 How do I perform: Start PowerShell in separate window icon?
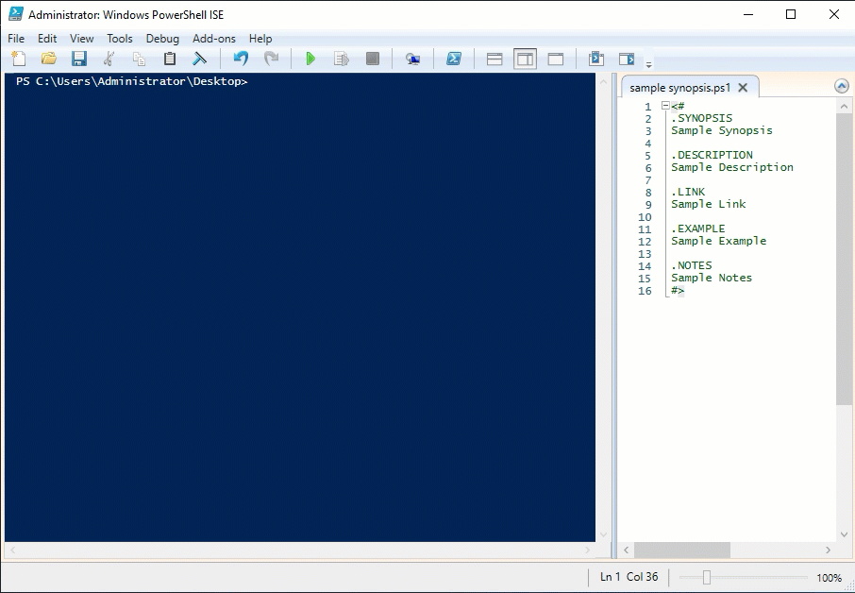454,59
